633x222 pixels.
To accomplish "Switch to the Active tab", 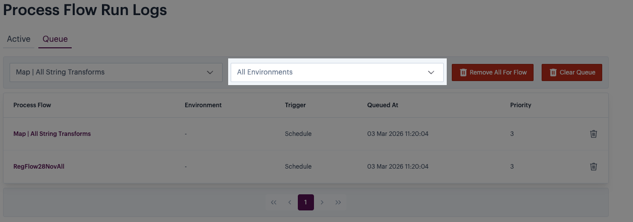I will click(x=19, y=39).
